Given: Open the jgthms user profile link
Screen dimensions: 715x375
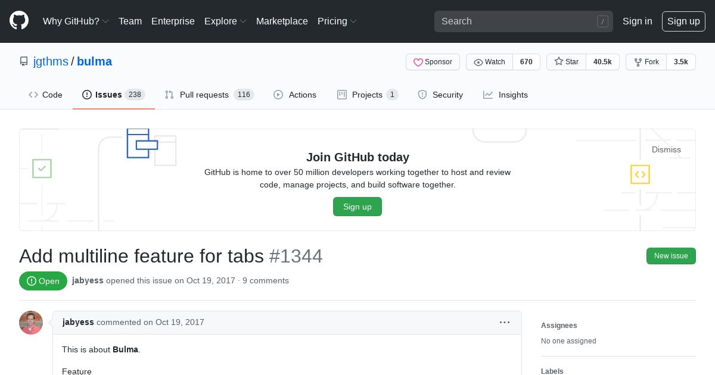Looking at the screenshot, I should [51, 61].
